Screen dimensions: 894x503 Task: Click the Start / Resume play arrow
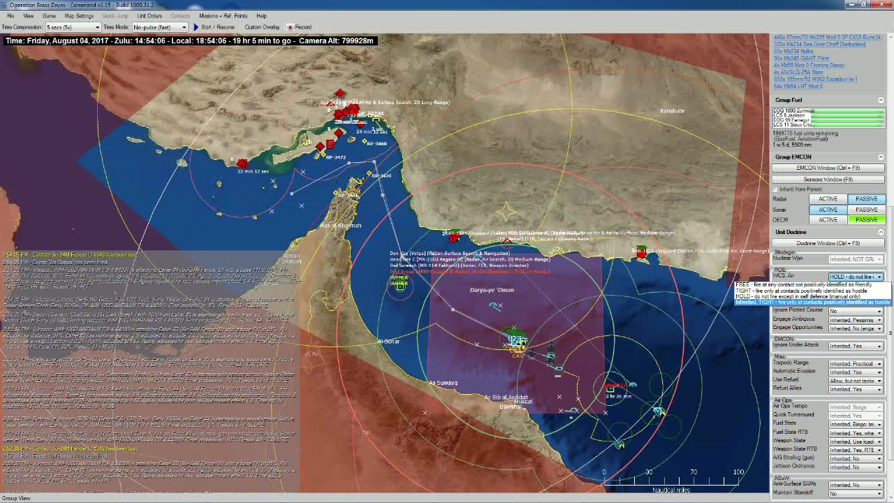pyautogui.click(x=196, y=27)
